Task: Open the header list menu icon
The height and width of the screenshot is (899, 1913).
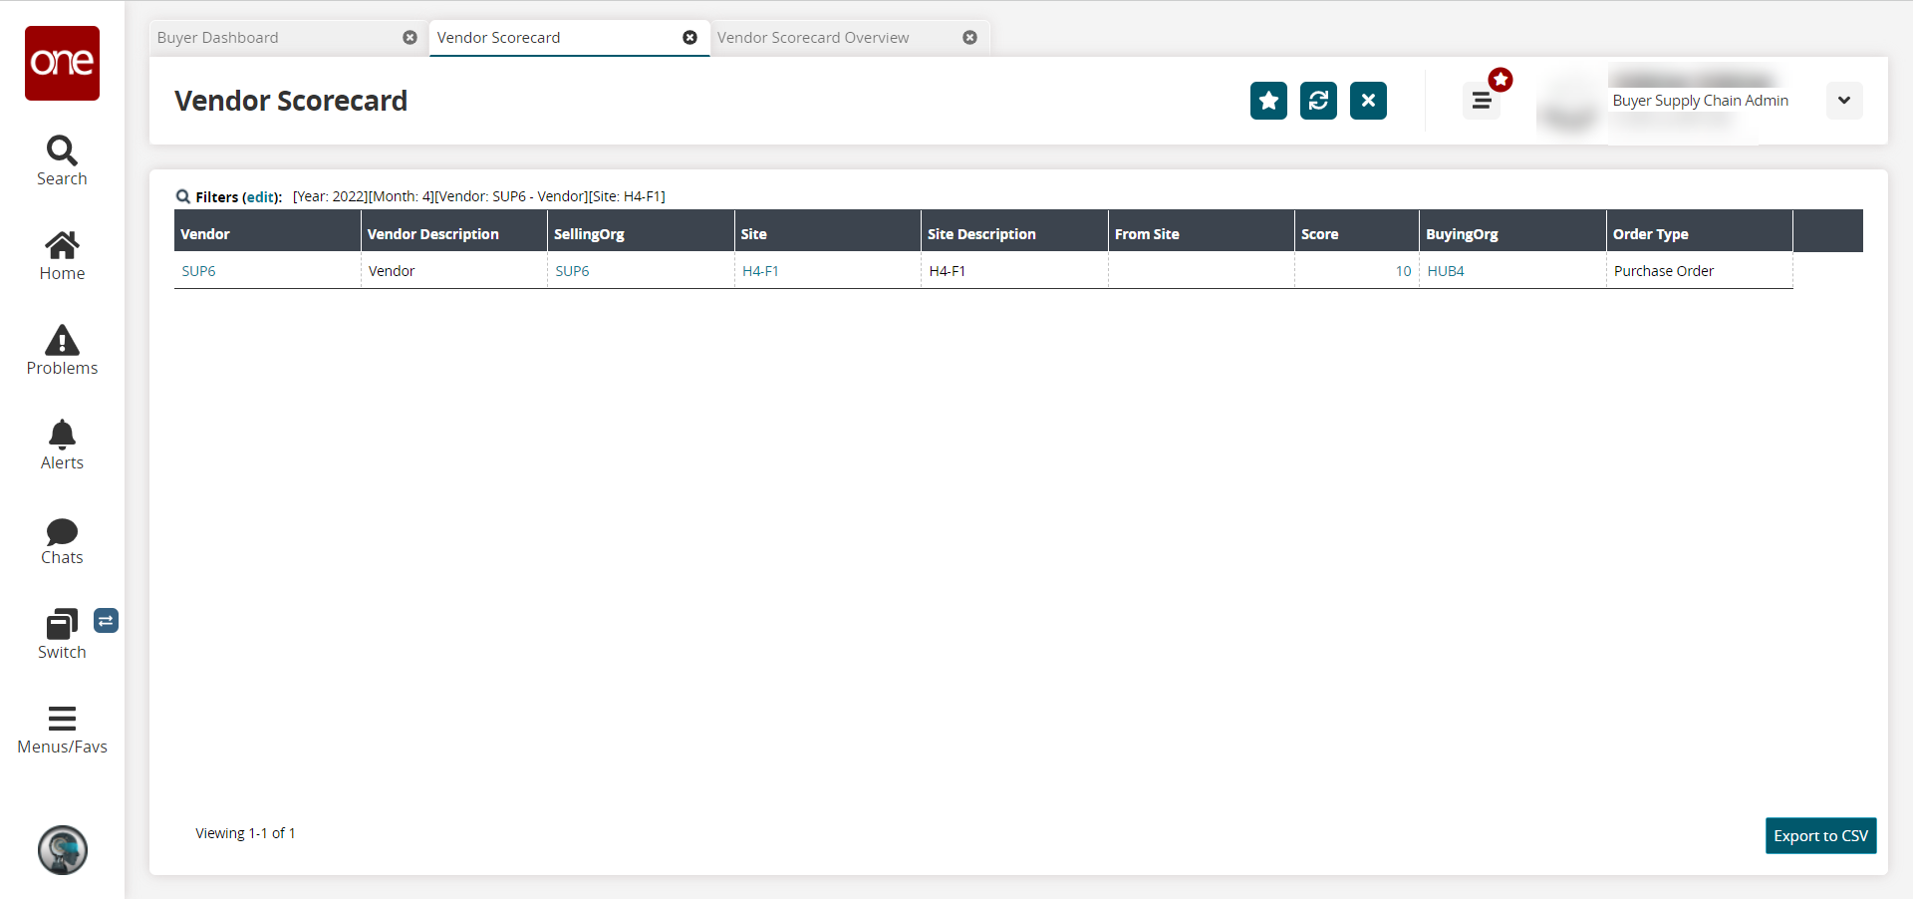Action: pos(1482,101)
